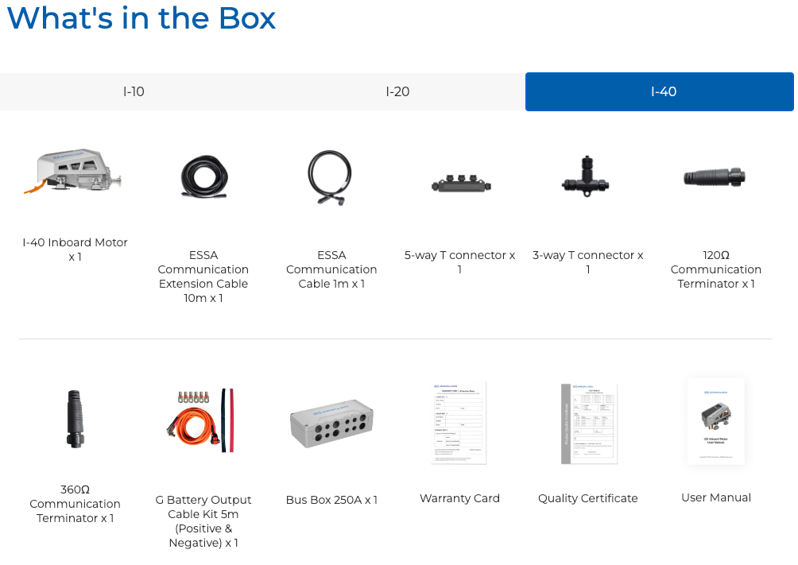Click the "User Manual" label text

pyautogui.click(x=715, y=498)
